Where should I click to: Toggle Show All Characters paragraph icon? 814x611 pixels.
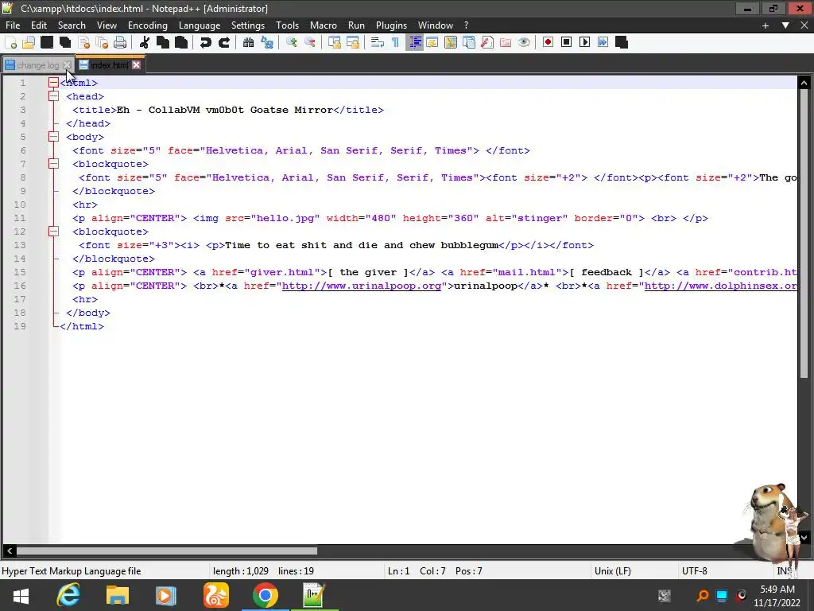(x=396, y=43)
